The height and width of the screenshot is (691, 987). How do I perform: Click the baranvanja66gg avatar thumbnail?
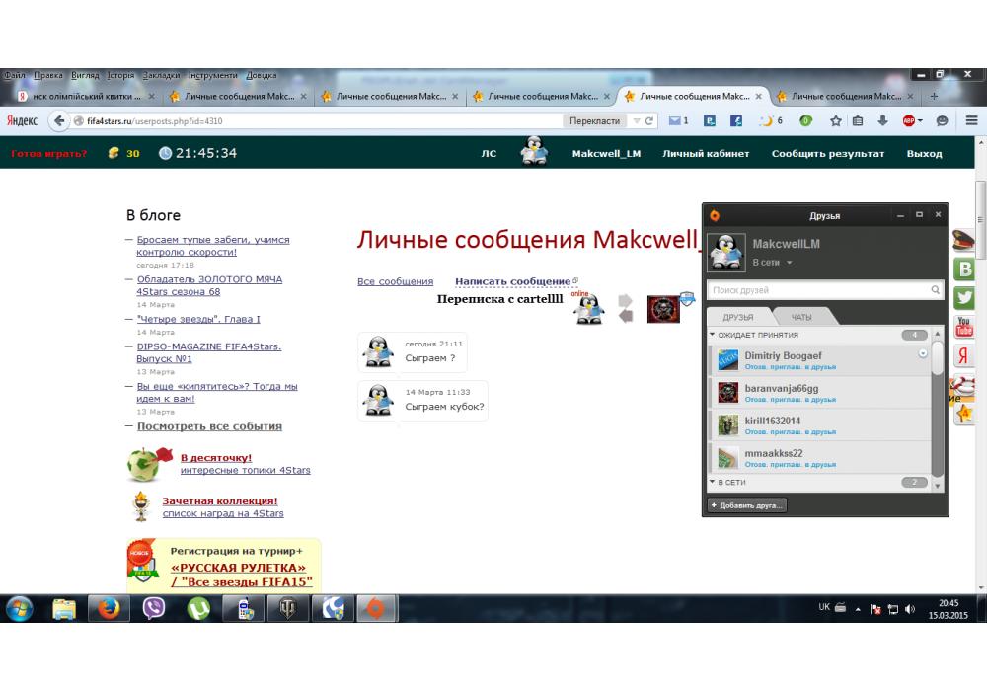coord(727,393)
